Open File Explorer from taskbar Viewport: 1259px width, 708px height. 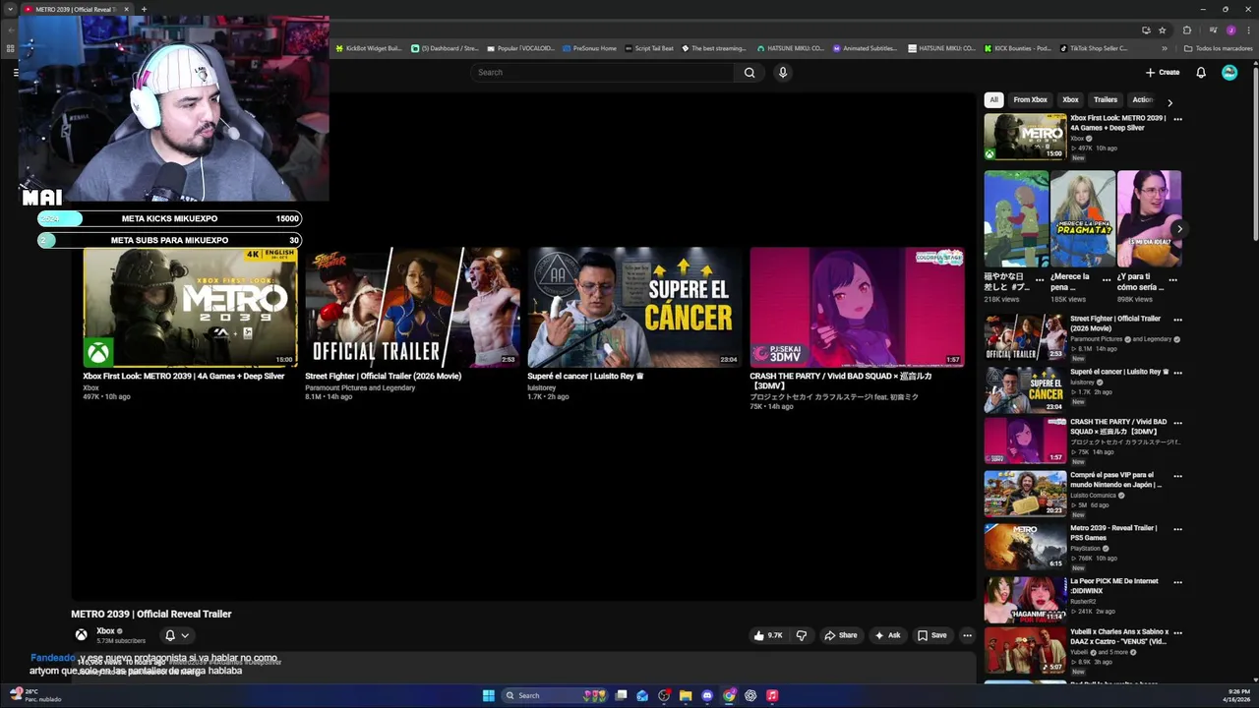click(686, 695)
